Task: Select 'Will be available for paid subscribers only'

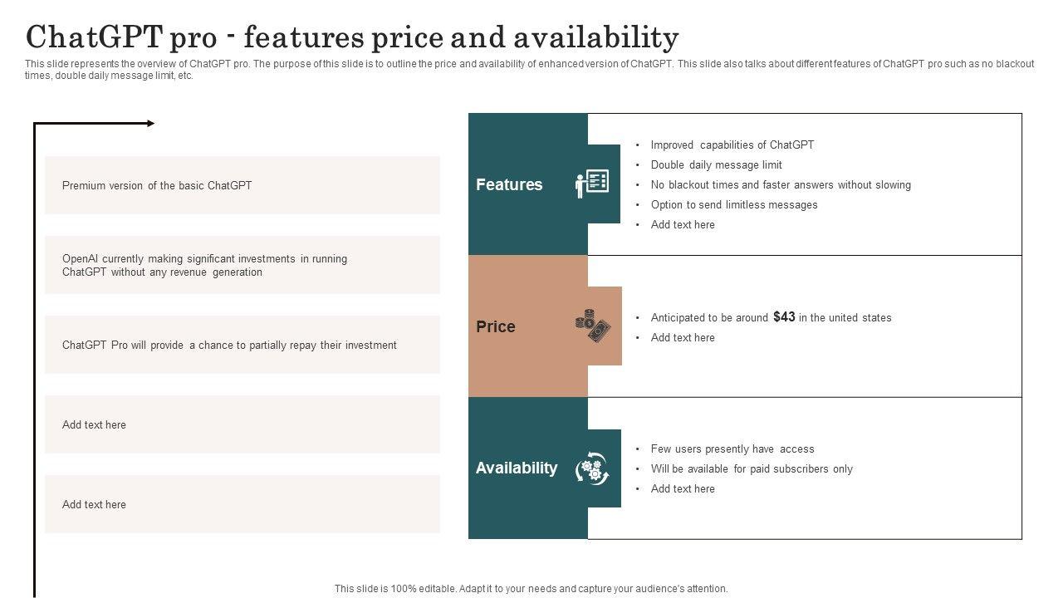Action: 751,468
